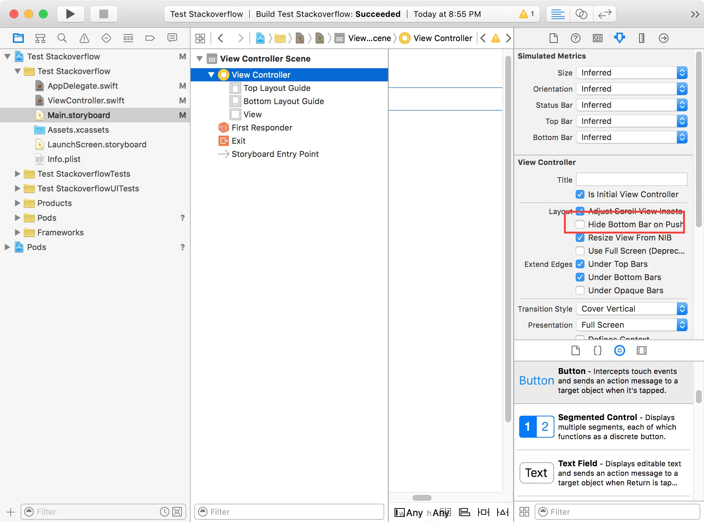
Task: Open the Size inspector ruler icon
Action: (642, 38)
